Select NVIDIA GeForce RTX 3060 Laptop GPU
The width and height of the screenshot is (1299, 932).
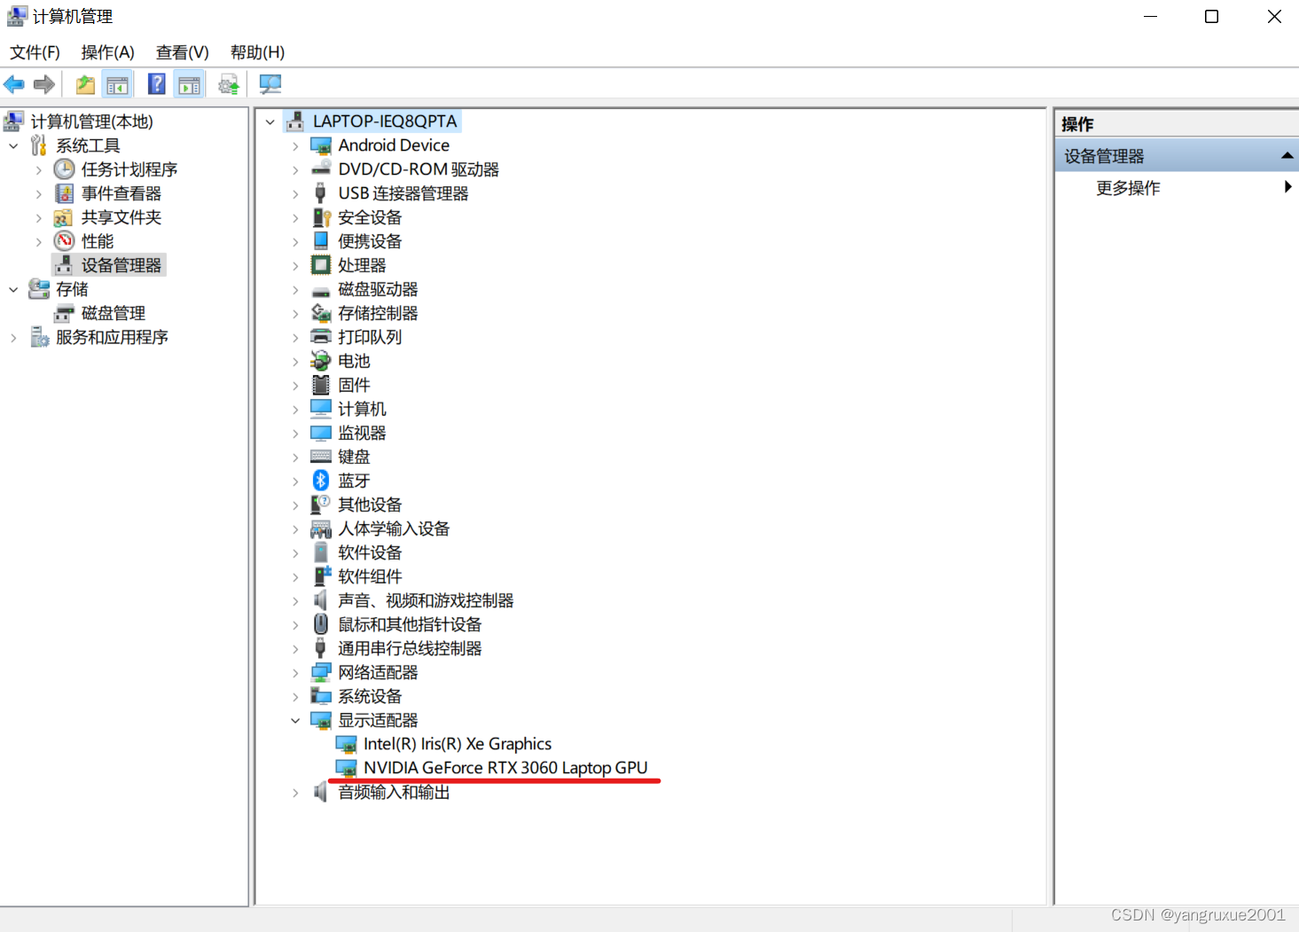click(x=505, y=768)
